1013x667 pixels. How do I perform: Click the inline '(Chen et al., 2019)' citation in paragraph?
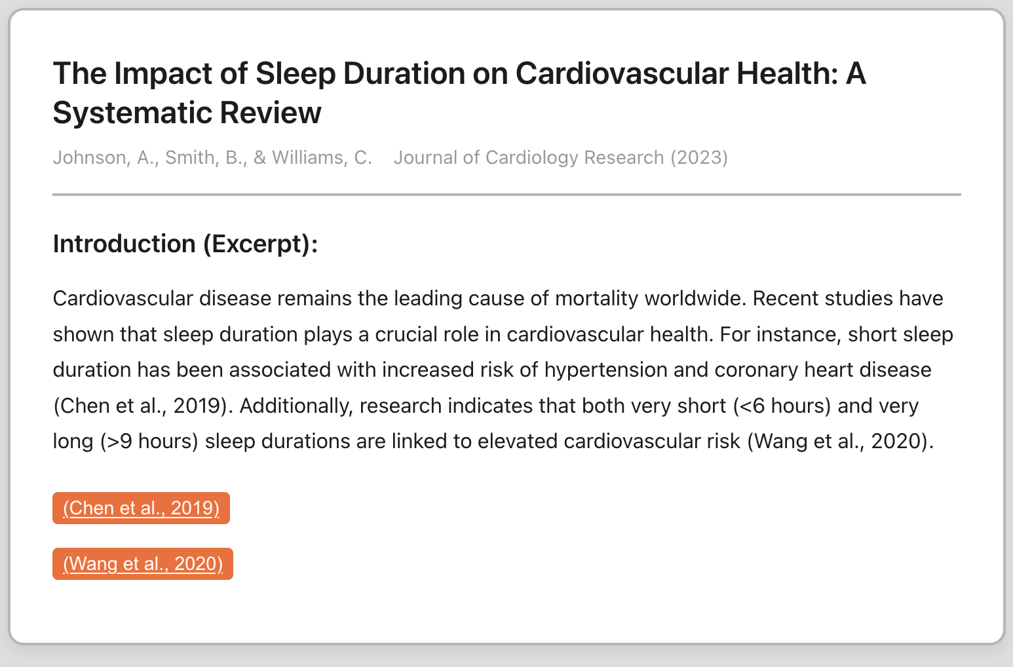click(143, 406)
